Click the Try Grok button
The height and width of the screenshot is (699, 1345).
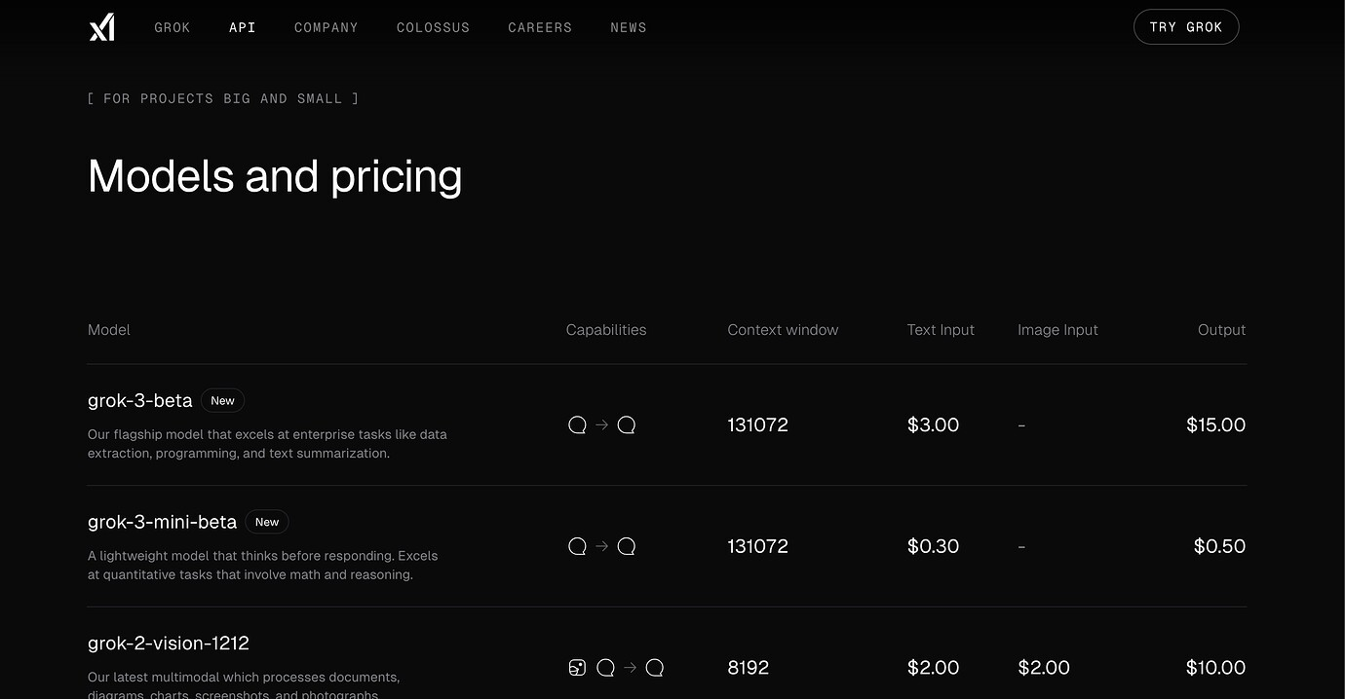pyautogui.click(x=1186, y=27)
